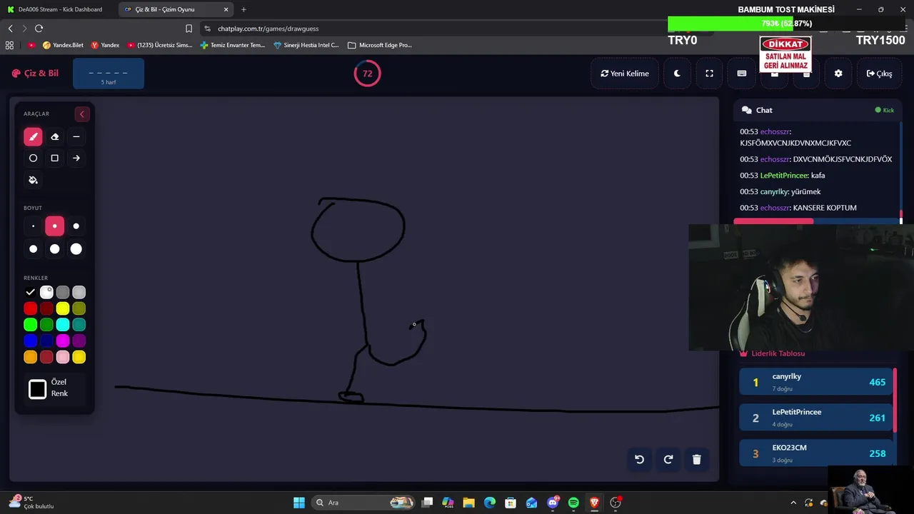Switch to DeA006 Stream Kick Dashboard tab
Screen dimensions: 914x514
(x=60, y=9)
